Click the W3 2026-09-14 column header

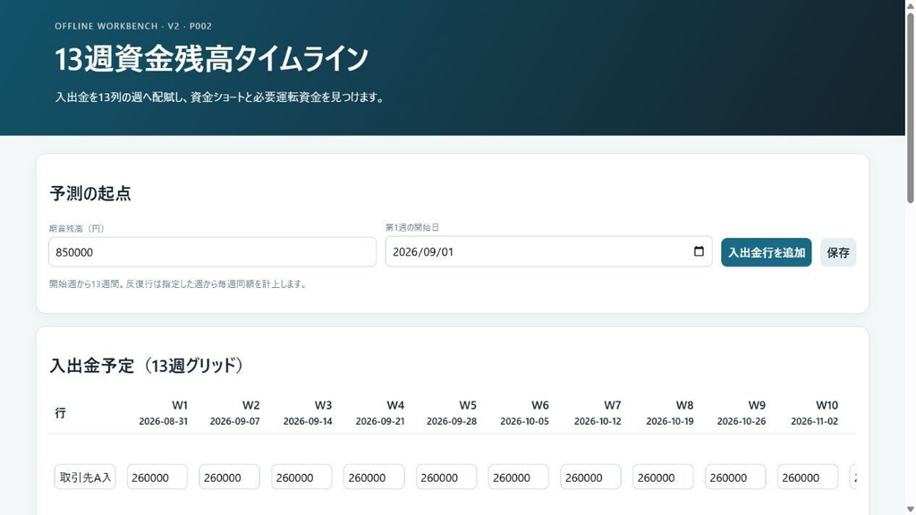[x=308, y=413]
